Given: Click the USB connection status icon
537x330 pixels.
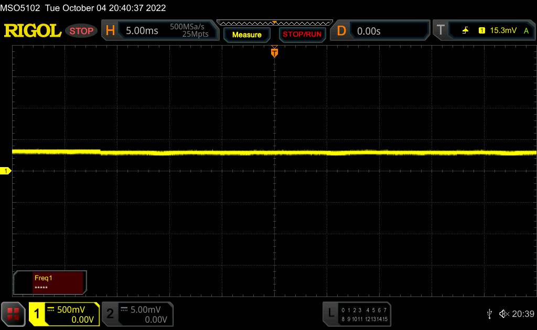Looking at the screenshot, I should [x=489, y=314].
